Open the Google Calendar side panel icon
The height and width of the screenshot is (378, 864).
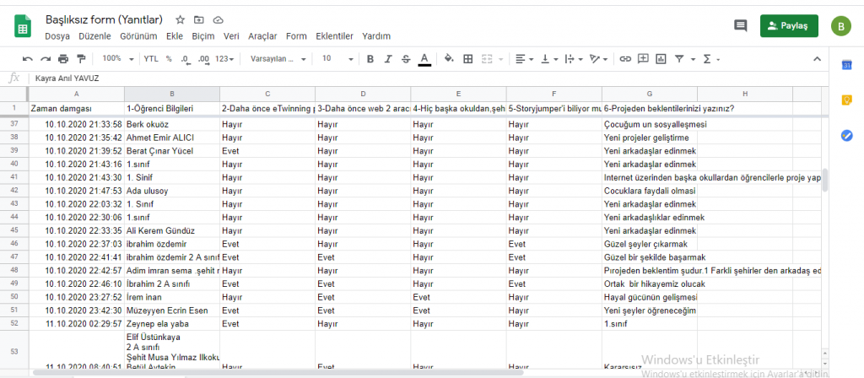point(846,66)
